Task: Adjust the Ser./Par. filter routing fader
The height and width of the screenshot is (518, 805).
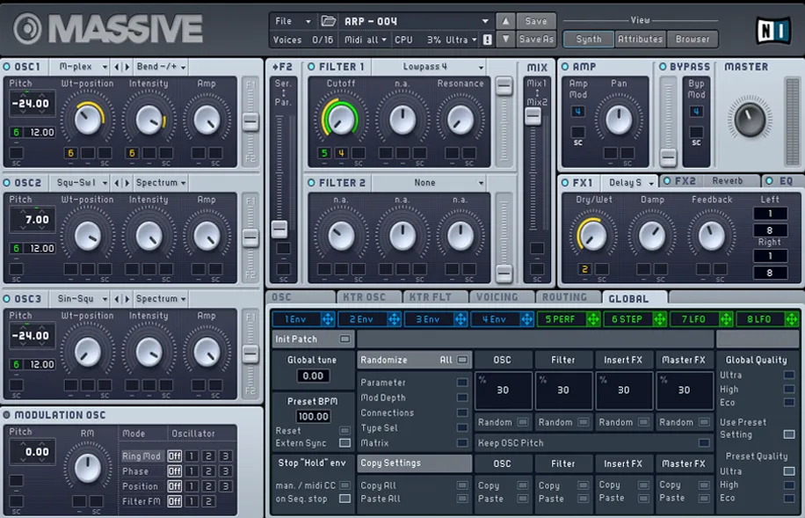Action: click(279, 229)
